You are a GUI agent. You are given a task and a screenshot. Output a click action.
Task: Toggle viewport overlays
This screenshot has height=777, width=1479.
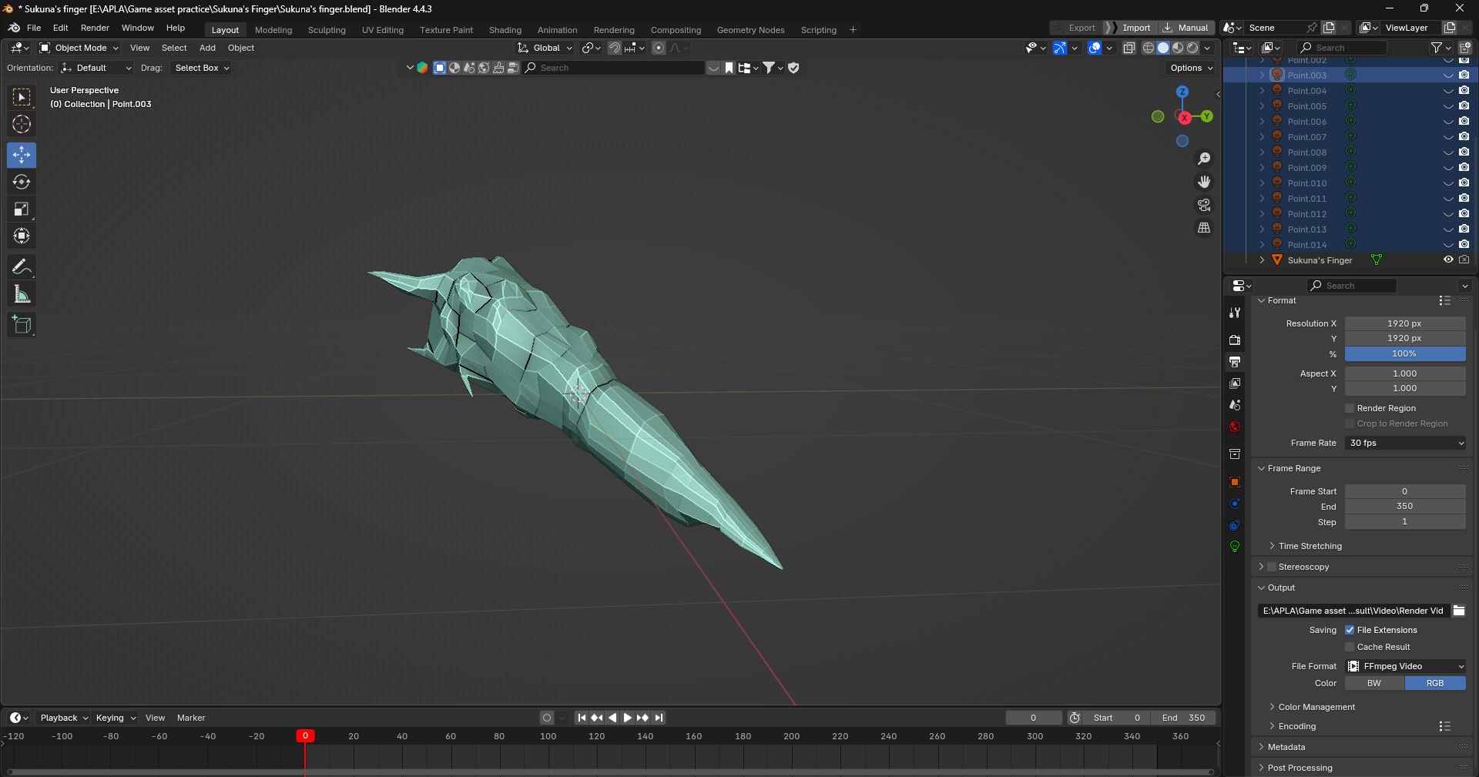[x=1095, y=48]
